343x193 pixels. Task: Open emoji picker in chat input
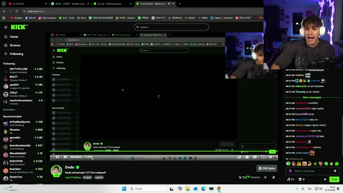335,171
